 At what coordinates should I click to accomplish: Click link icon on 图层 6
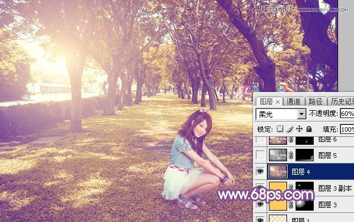[291, 140]
